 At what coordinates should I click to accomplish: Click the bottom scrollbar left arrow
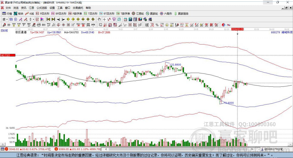106,149
